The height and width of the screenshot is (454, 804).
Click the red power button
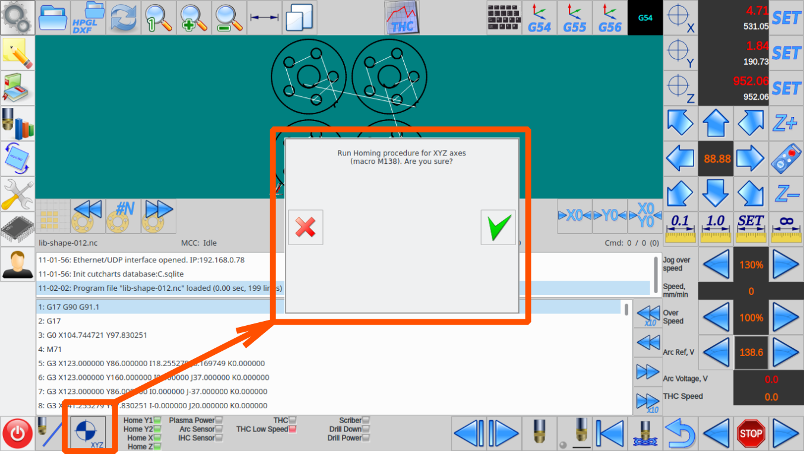click(x=18, y=433)
